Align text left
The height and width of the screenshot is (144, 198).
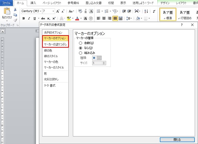(98, 19)
